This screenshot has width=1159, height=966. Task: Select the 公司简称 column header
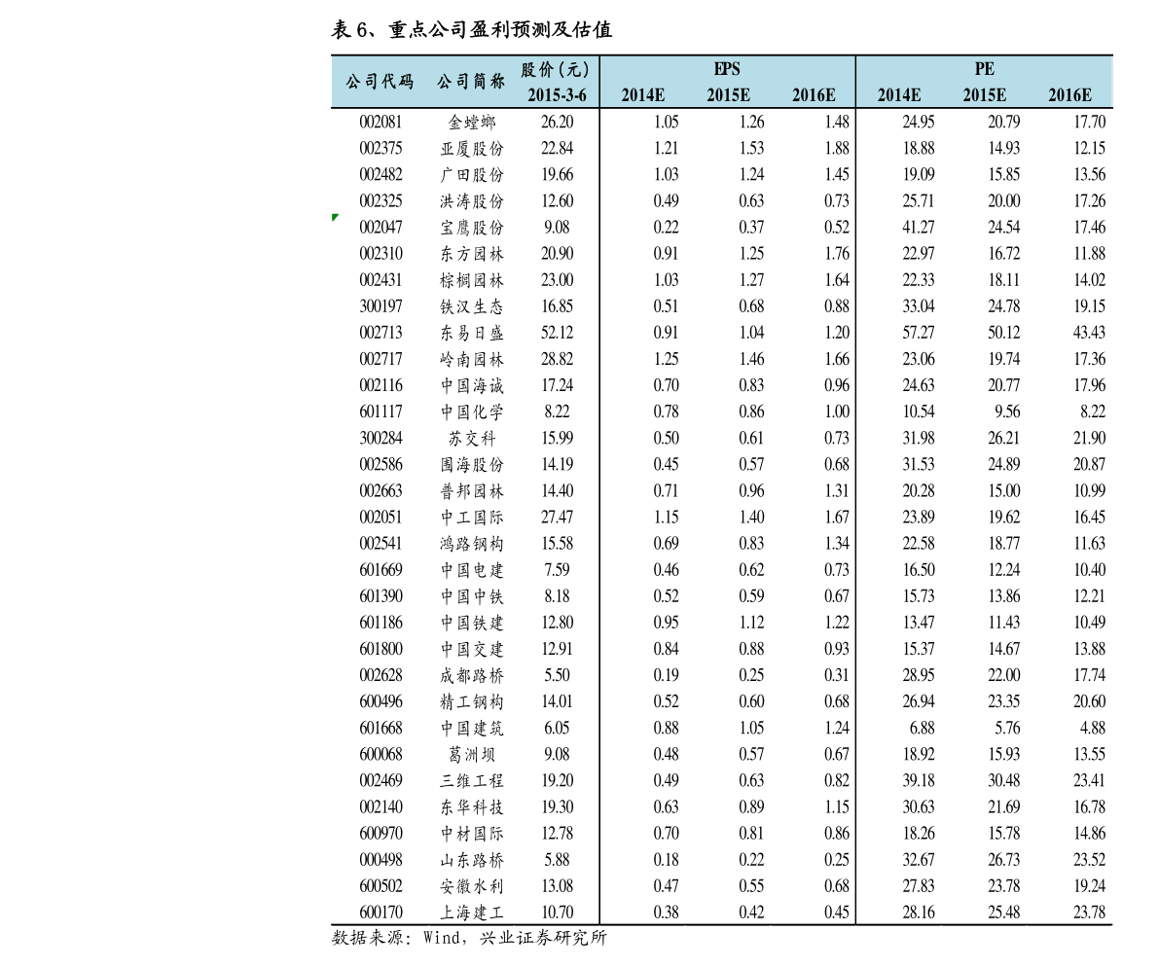click(x=471, y=82)
